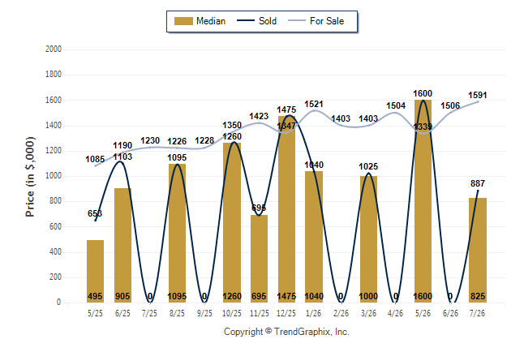The width and height of the screenshot is (524, 352).
Task: Open the TrendGraphix copyright text
Action: coord(286,332)
